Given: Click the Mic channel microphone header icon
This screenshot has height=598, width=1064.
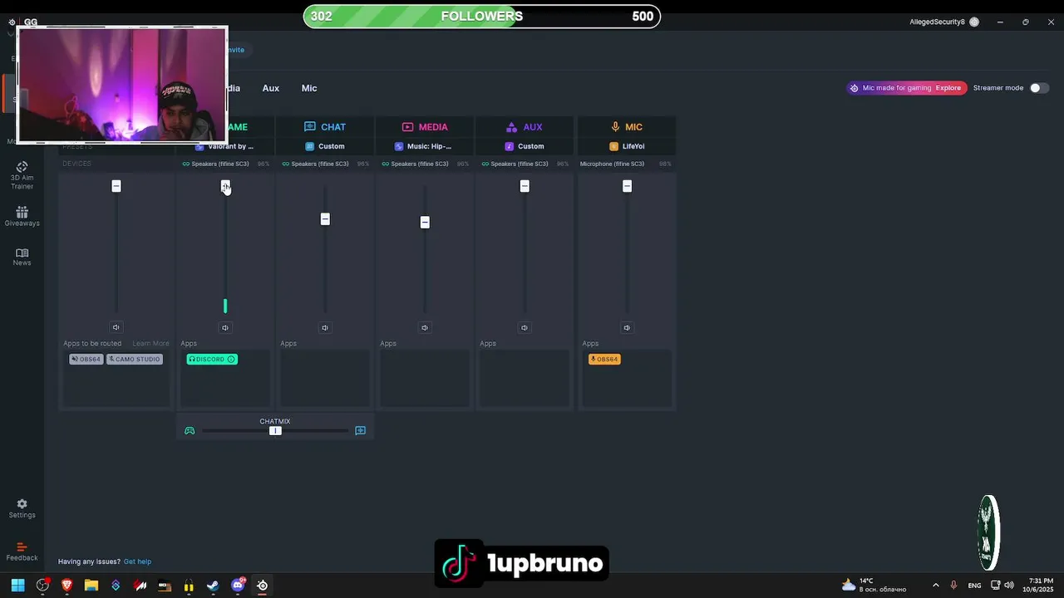Looking at the screenshot, I should pyautogui.click(x=615, y=127).
